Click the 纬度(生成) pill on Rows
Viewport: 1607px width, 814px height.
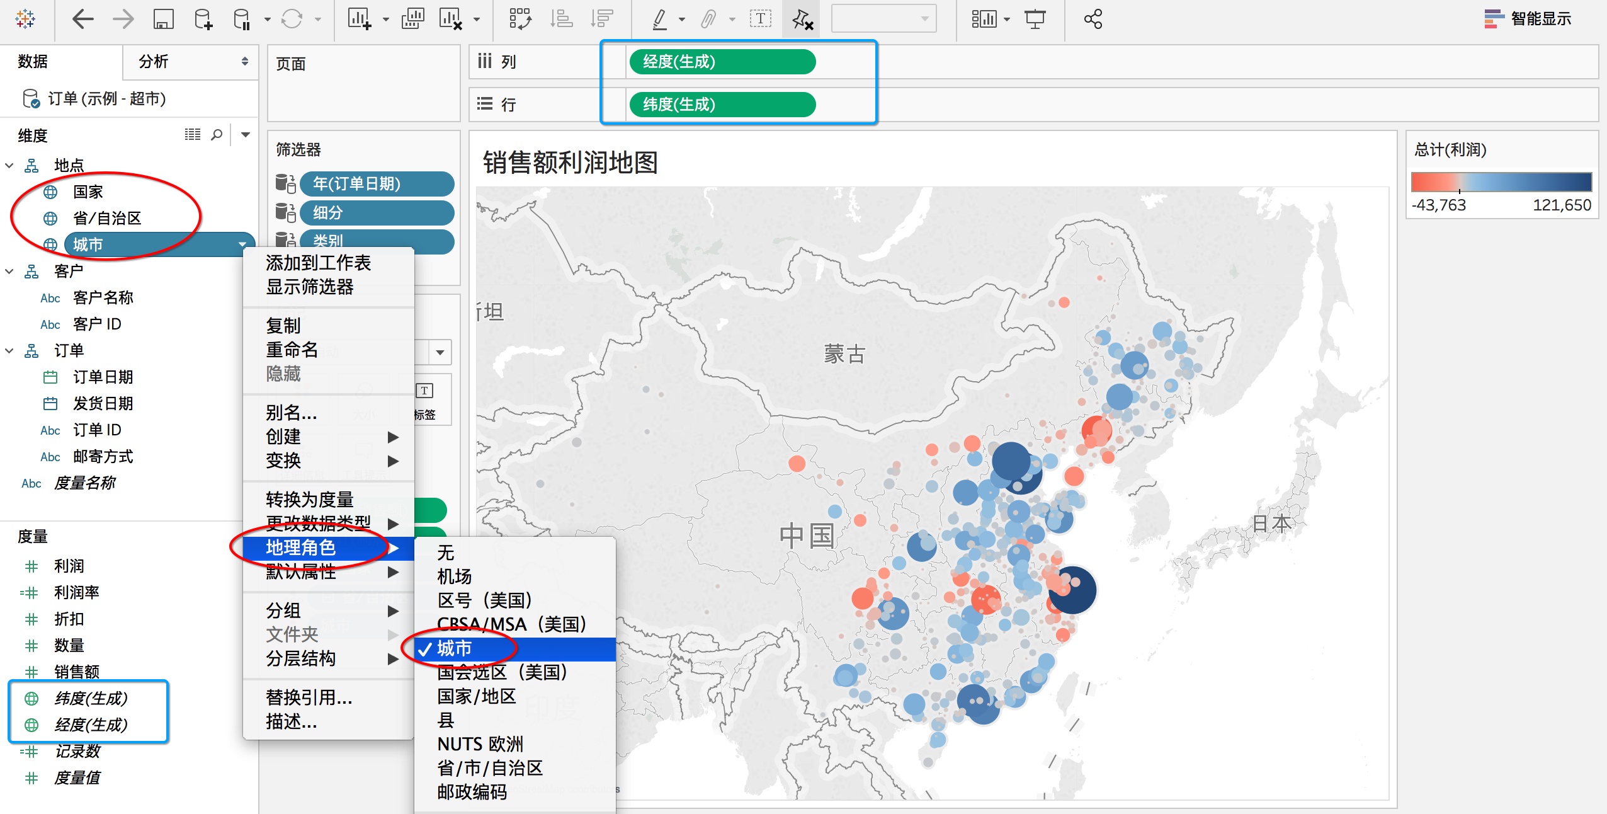coord(722,105)
